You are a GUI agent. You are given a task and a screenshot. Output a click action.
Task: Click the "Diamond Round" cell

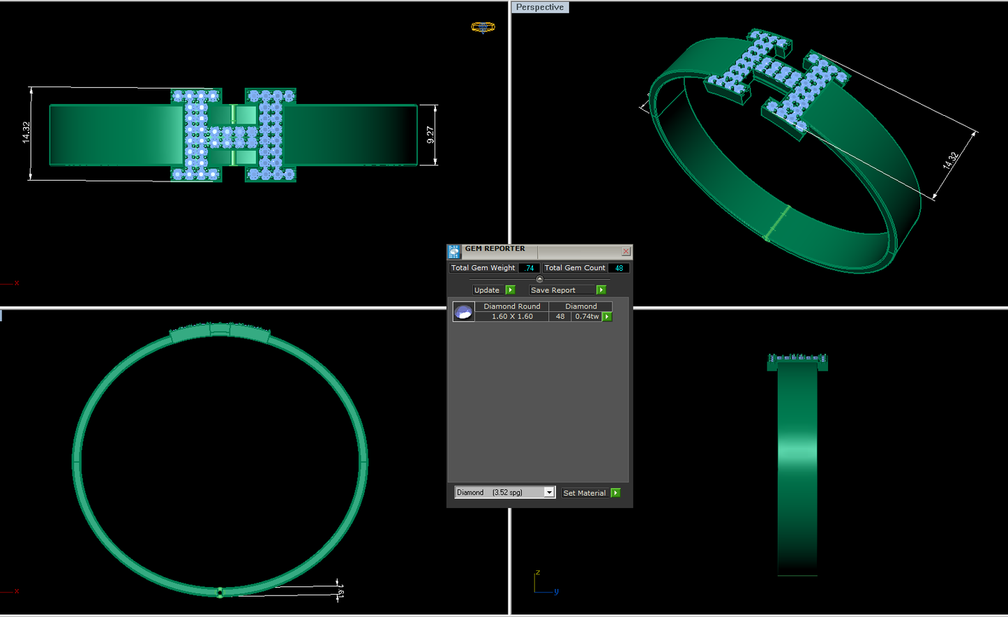[512, 306]
